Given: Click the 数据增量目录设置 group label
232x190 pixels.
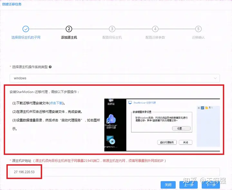Looking at the screenshot, I should coord(142,112).
